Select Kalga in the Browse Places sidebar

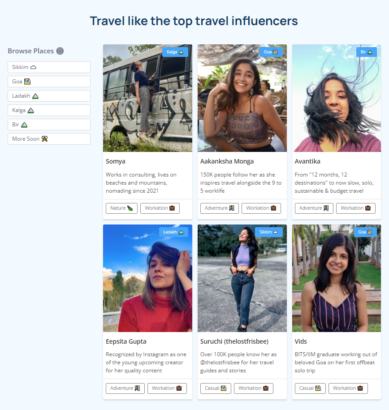[x=49, y=110]
